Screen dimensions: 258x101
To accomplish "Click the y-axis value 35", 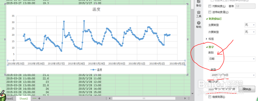I will coord(13,16).
